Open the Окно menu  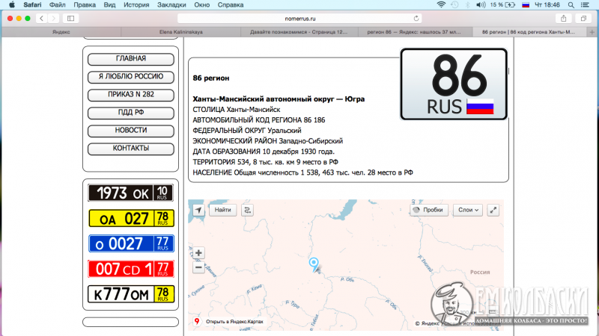coord(201,5)
